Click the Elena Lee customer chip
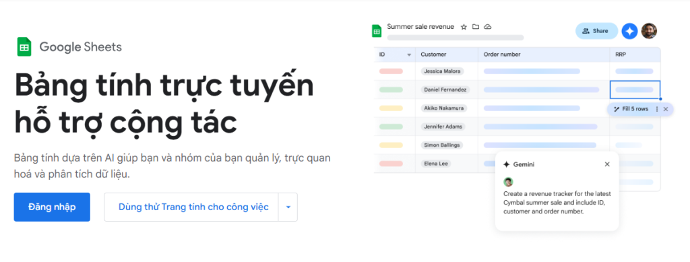690x262 pixels. (x=436, y=164)
